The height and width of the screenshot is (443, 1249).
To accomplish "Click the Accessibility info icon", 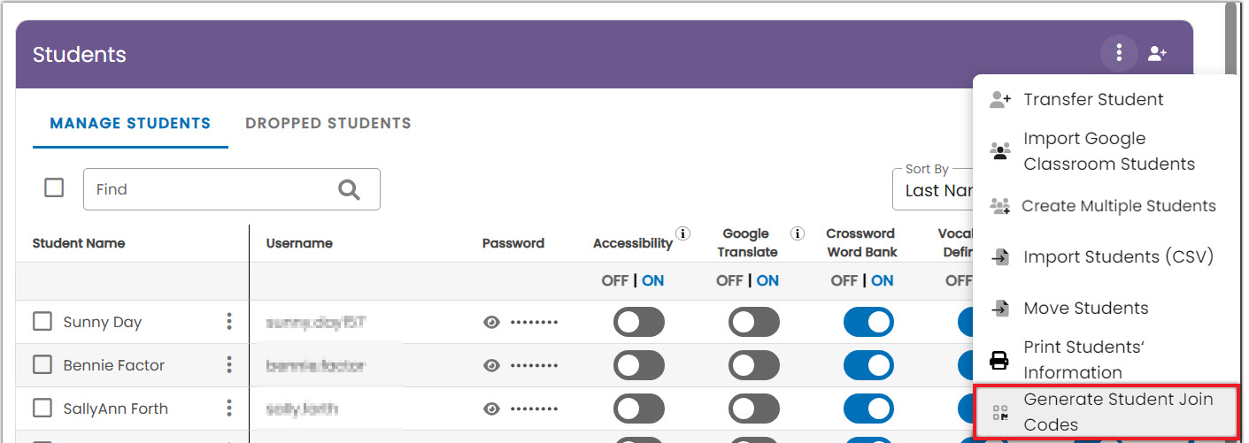I will point(682,234).
